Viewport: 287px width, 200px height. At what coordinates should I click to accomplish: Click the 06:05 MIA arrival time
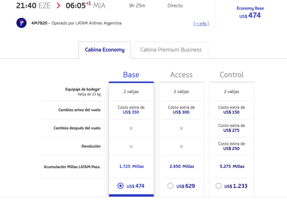(85, 5)
